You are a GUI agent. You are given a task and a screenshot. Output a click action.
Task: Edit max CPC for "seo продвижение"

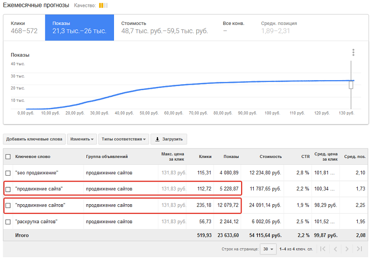coord(174,173)
